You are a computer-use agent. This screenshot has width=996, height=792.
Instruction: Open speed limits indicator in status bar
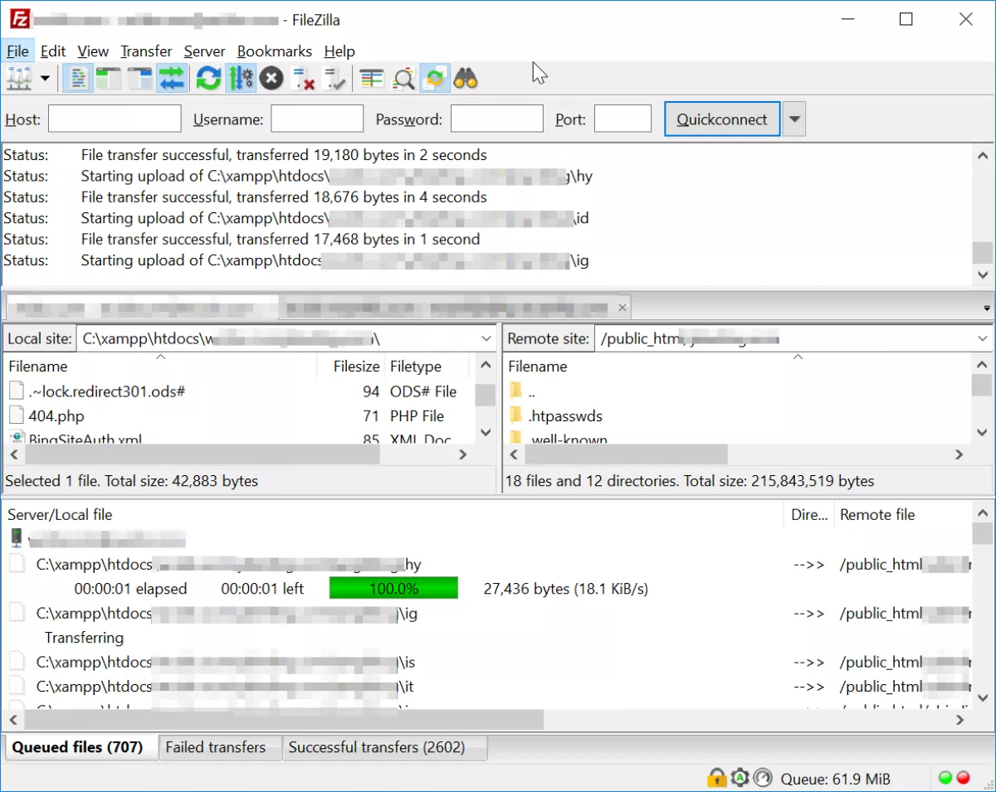762,778
